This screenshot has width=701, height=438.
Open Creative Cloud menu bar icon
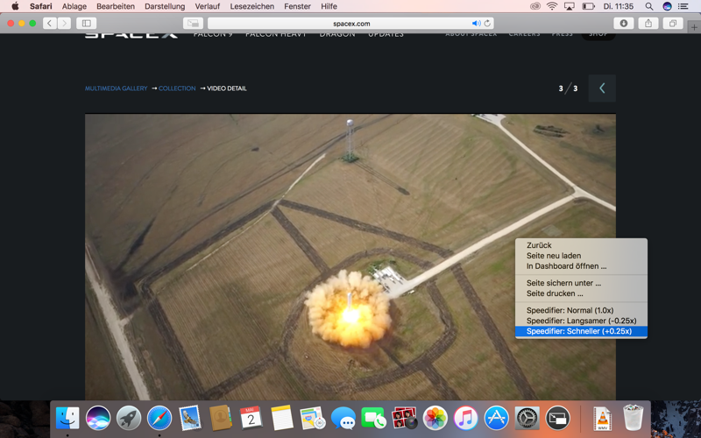pyautogui.click(x=535, y=6)
